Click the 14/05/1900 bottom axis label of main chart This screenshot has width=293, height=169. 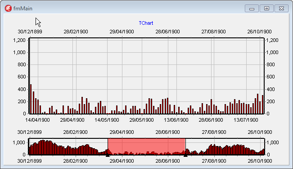(107, 120)
